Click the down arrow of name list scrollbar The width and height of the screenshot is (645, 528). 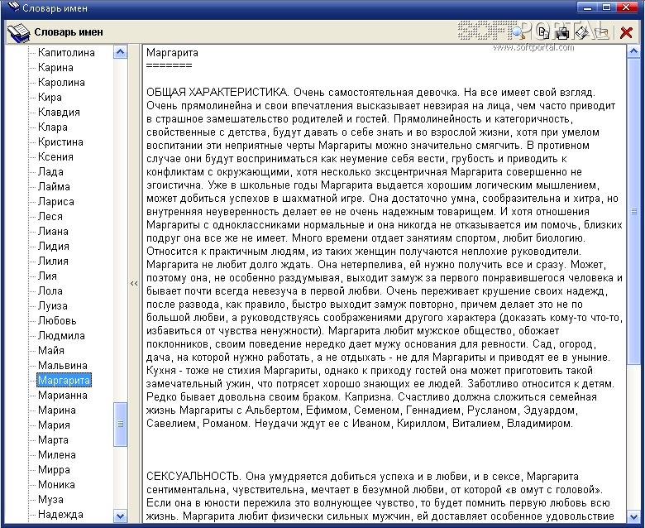pyautogui.click(x=120, y=516)
